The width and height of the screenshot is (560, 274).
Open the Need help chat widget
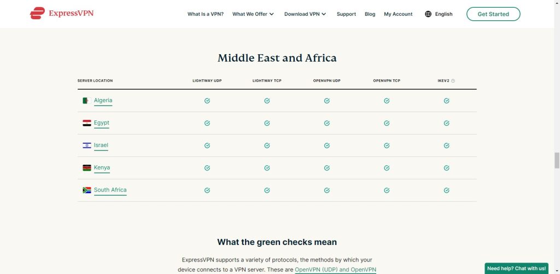tap(516, 269)
